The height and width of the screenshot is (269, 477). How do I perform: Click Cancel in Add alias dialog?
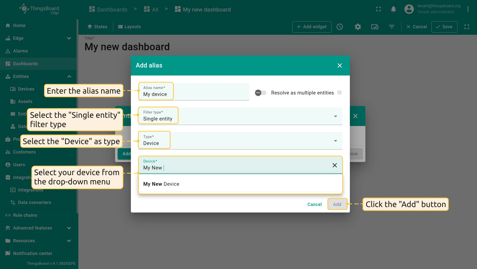314,204
